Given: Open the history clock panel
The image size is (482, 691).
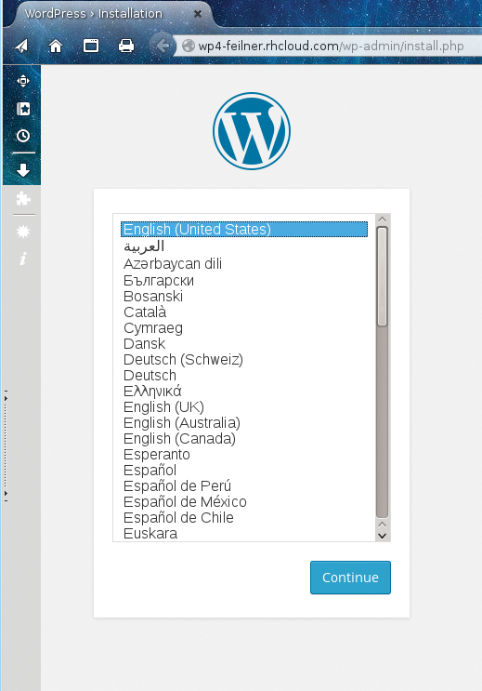Looking at the screenshot, I should point(23,136).
